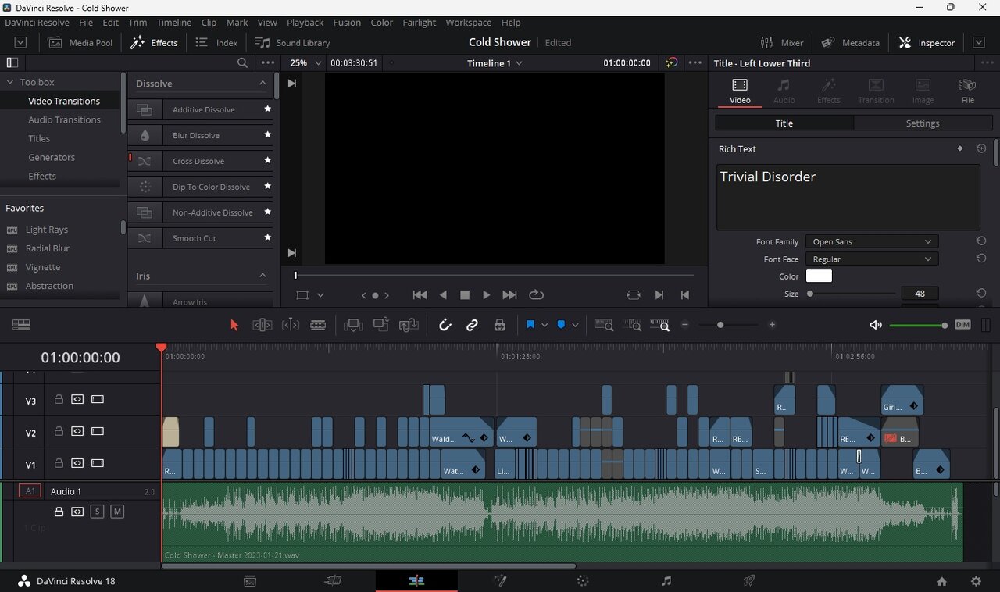Click the monitor volume slider
Screen dimensions: 1000x592
(x=919, y=325)
